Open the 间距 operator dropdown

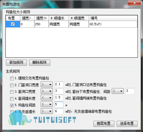[x=118, y=91]
